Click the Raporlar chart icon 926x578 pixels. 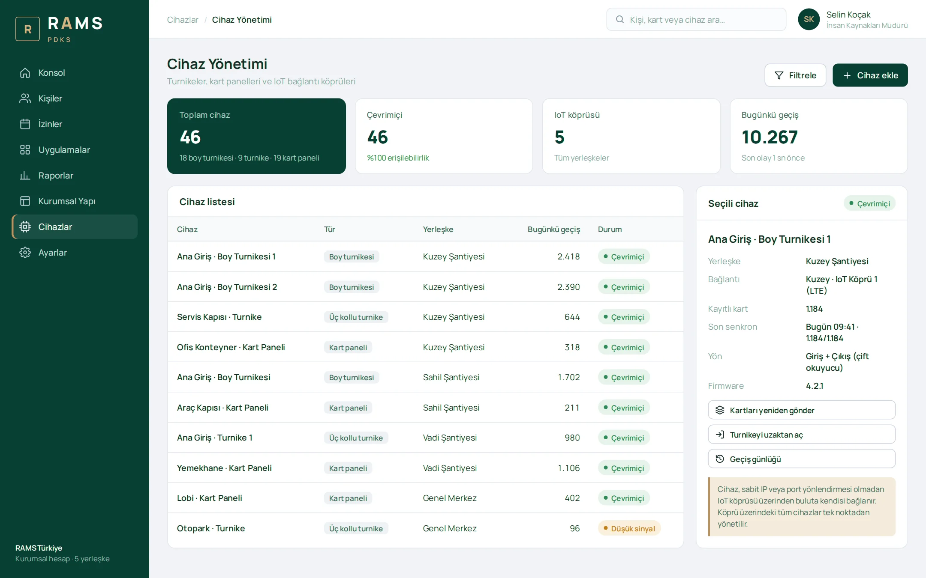[25, 176]
